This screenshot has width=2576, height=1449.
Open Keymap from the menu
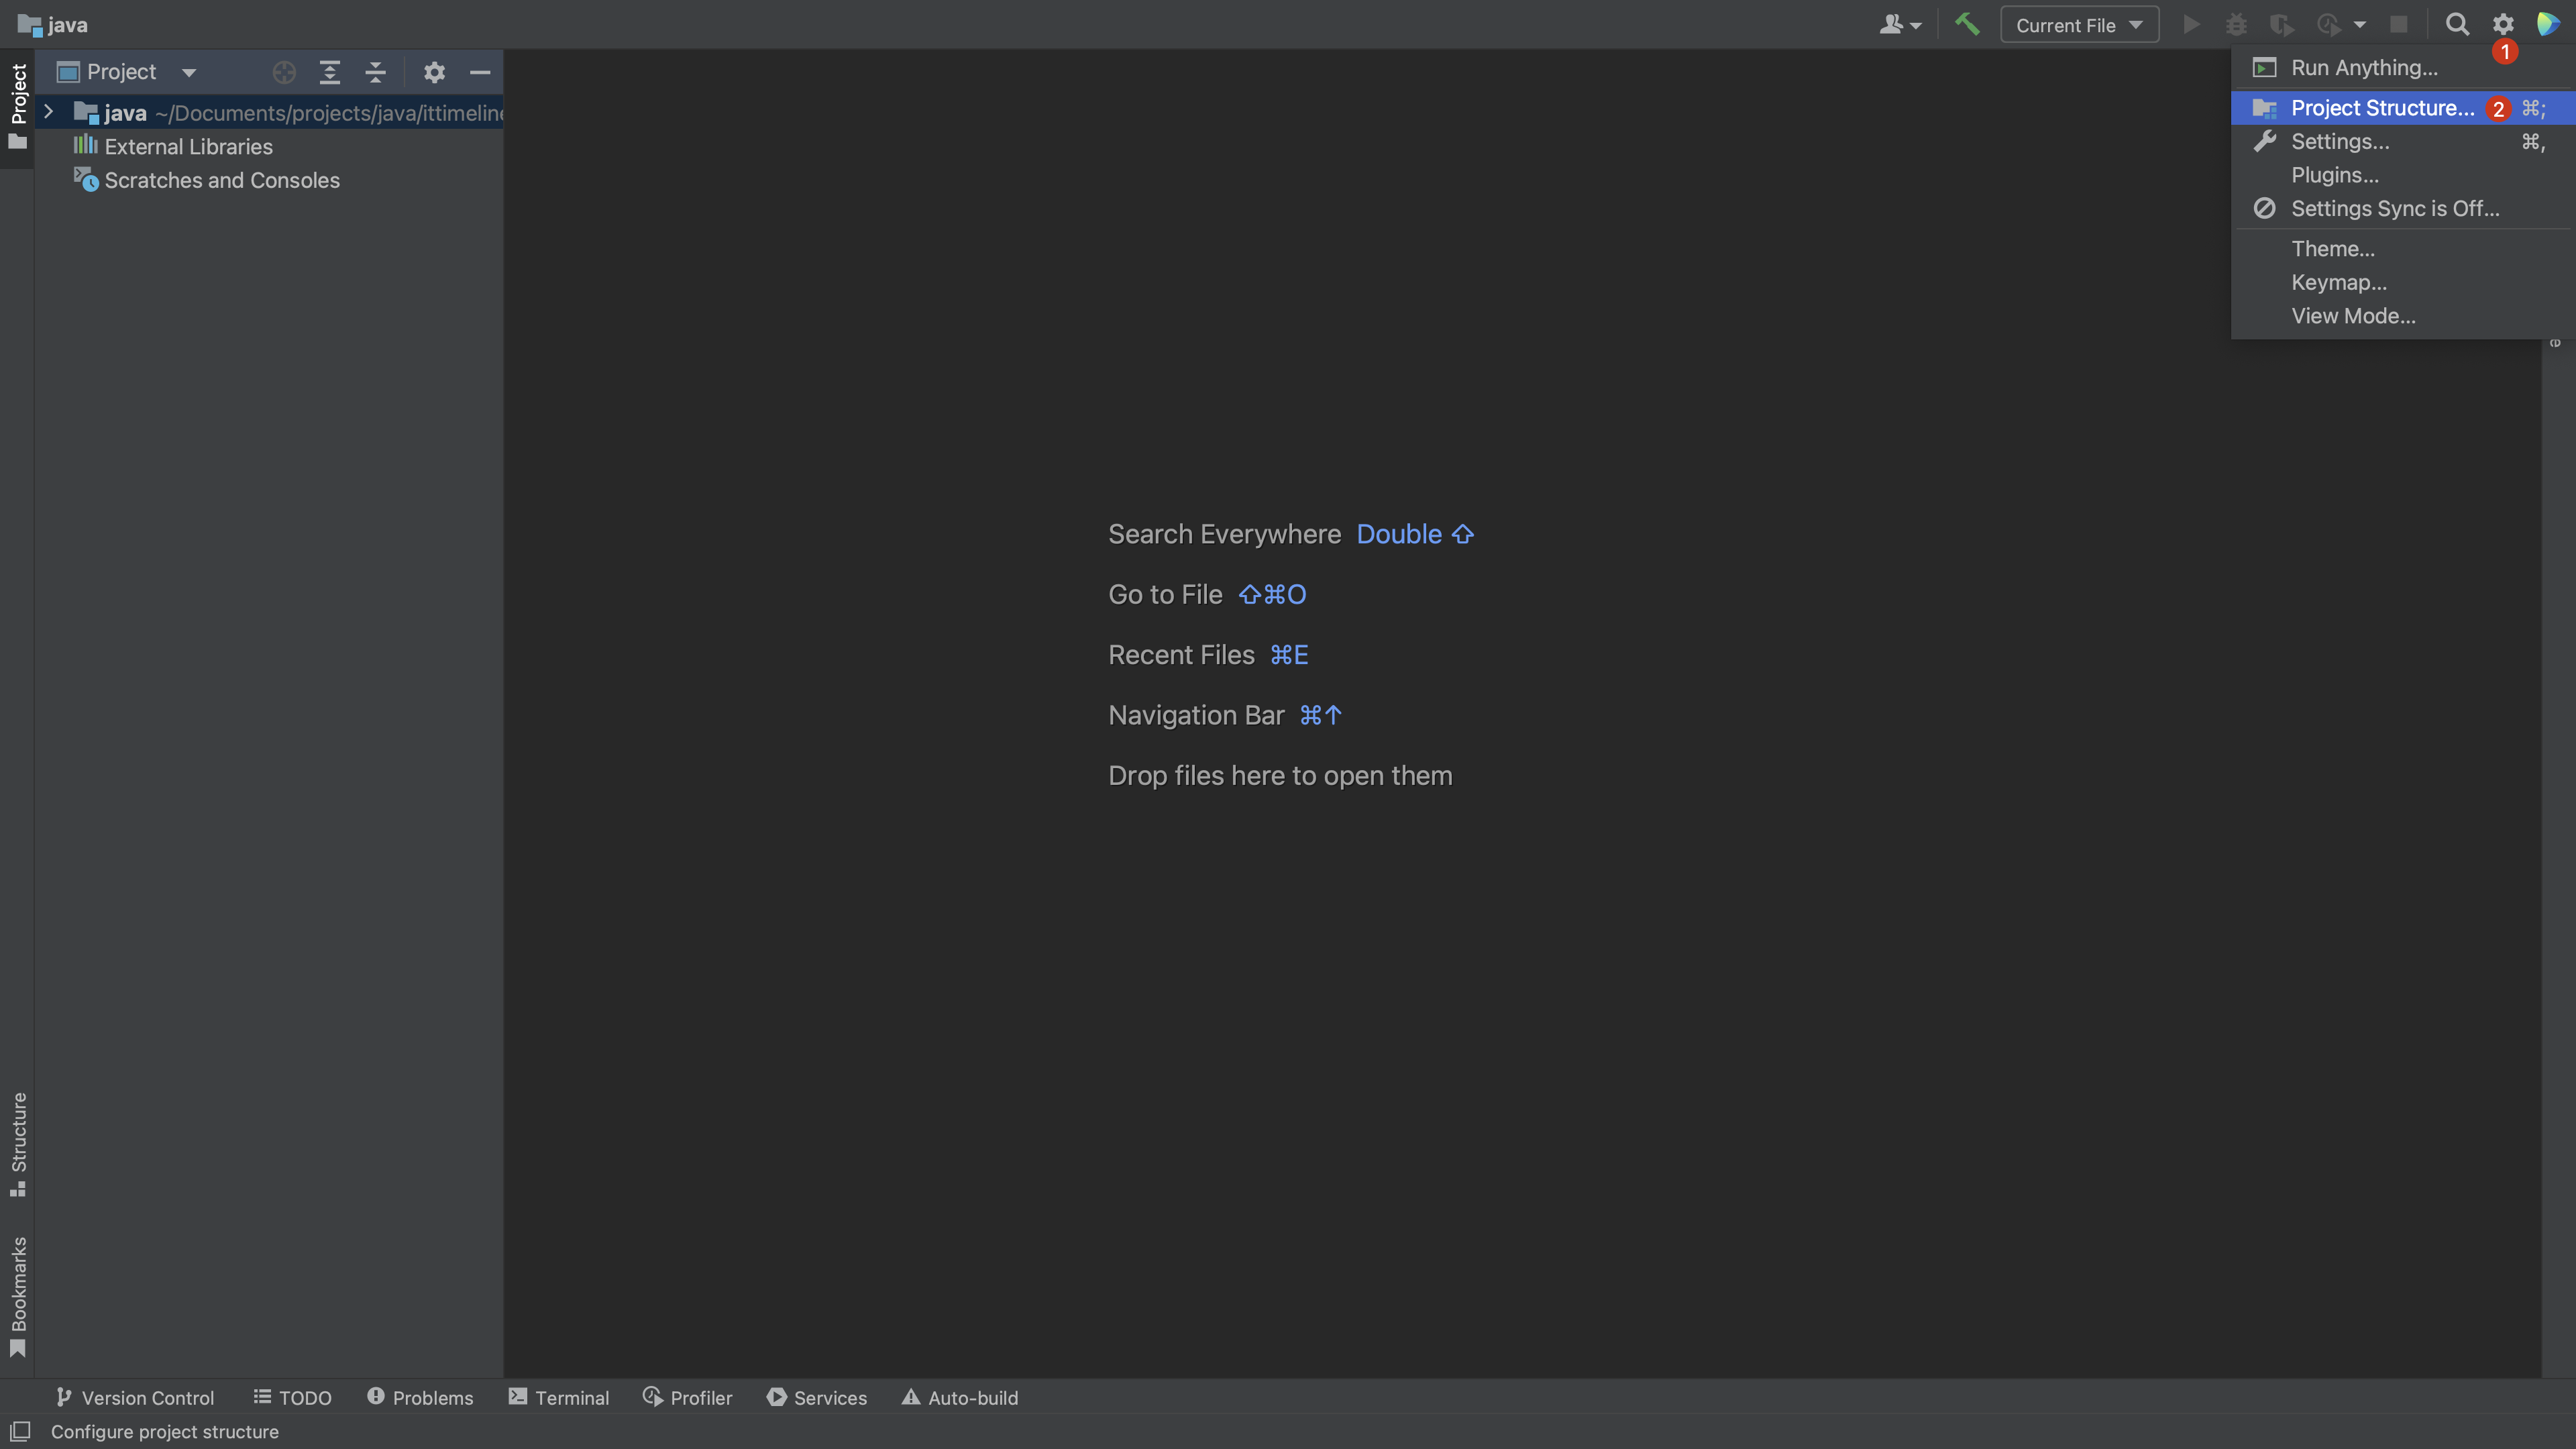(2403, 282)
